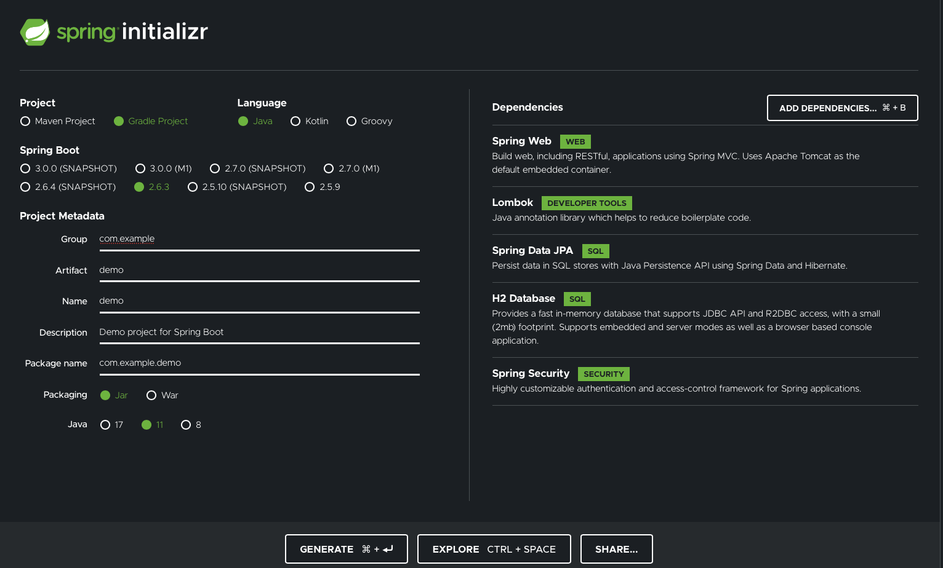Click the DEVELOPER TOOLS tag
Viewport: 943px width, 568px height.
click(x=587, y=203)
